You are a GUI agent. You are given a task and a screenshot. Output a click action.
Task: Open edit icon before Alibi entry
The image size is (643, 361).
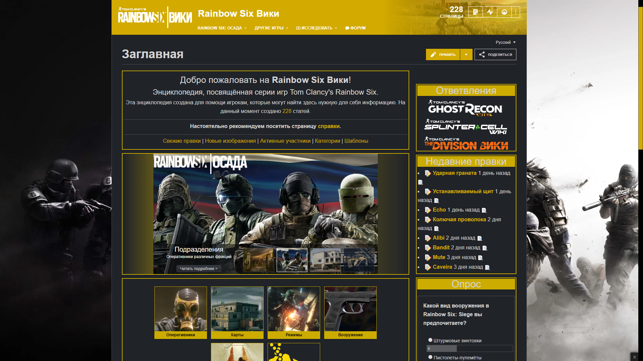[428, 238]
